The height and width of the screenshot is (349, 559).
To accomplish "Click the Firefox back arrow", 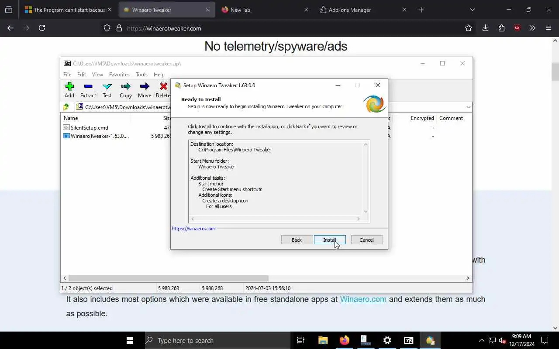I will point(10,28).
